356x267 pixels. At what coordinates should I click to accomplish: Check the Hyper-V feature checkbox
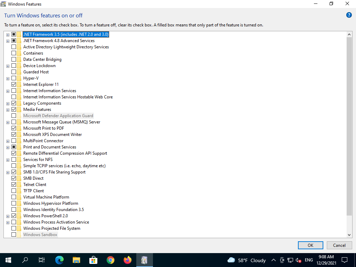pyautogui.click(x=14, y=78)
